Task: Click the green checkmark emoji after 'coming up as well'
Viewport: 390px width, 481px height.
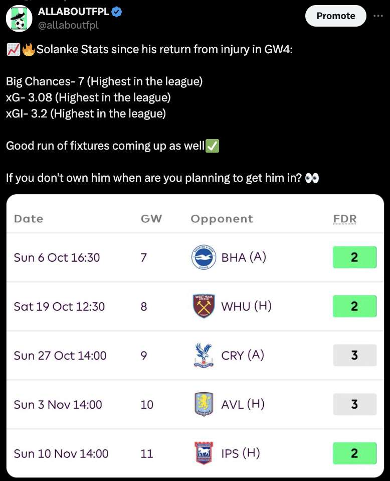Action: [x=213, y=146]
